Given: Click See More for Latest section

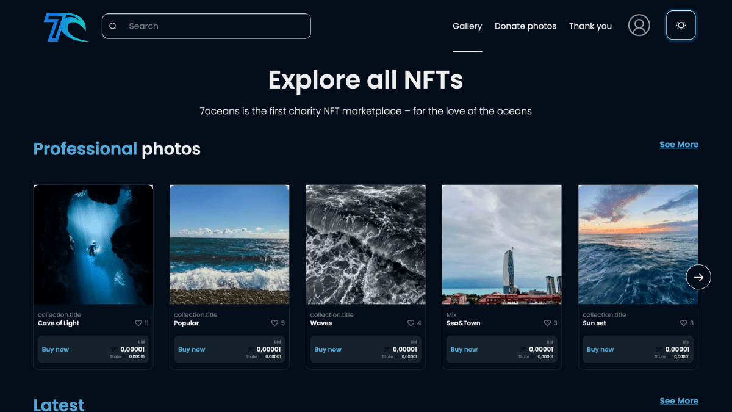Looking at the screenshot, I should coord(678,401).
